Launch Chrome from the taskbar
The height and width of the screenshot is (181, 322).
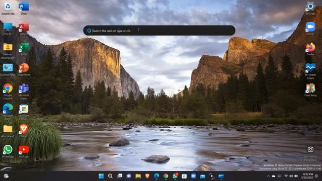(166, 176)
